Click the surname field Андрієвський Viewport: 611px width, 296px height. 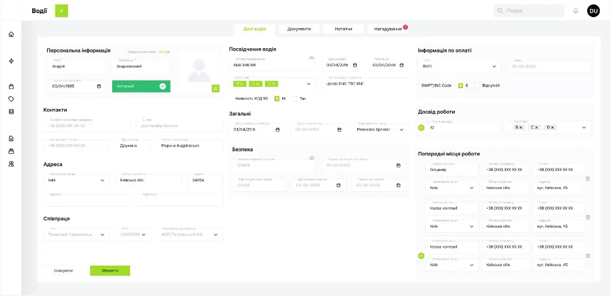click(x=141, y=66)
